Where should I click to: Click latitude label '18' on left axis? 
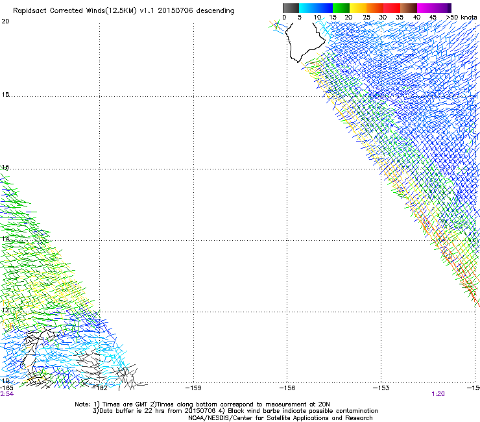point(5,94)
